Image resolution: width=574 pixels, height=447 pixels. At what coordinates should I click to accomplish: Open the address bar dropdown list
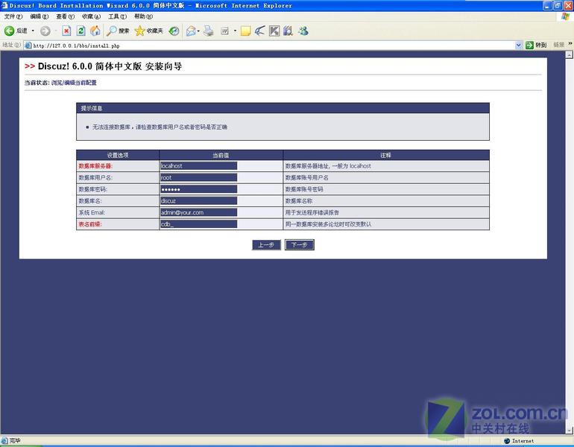(x=518, y=45)
